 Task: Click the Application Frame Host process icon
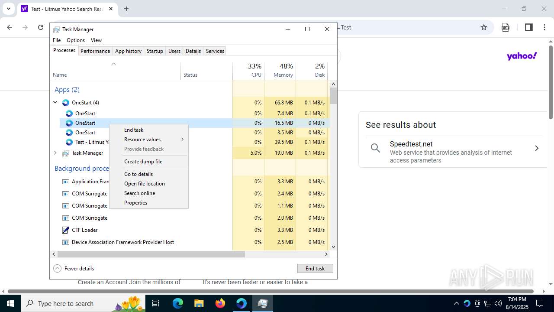coord(66,182)
